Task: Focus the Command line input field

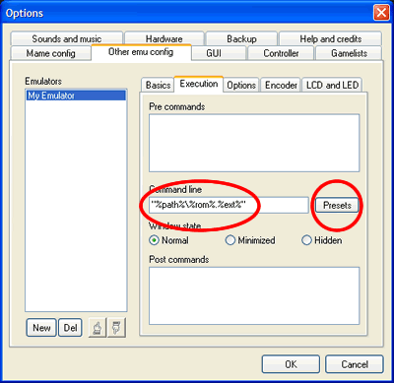Action: 229,205
